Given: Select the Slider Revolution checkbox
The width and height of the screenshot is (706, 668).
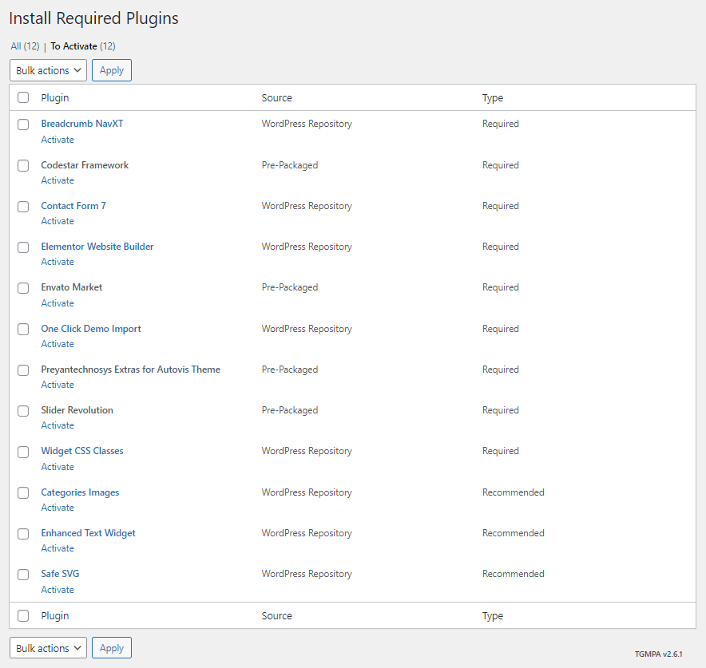Looking at the screenshot, I should [x=23, y=411].
